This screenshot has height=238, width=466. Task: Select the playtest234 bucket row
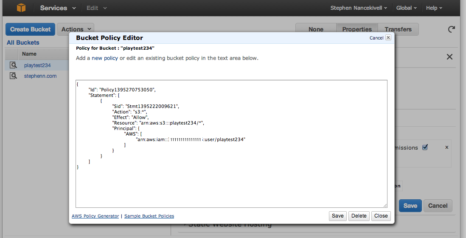pyautogui.click(x=37, y=65)
